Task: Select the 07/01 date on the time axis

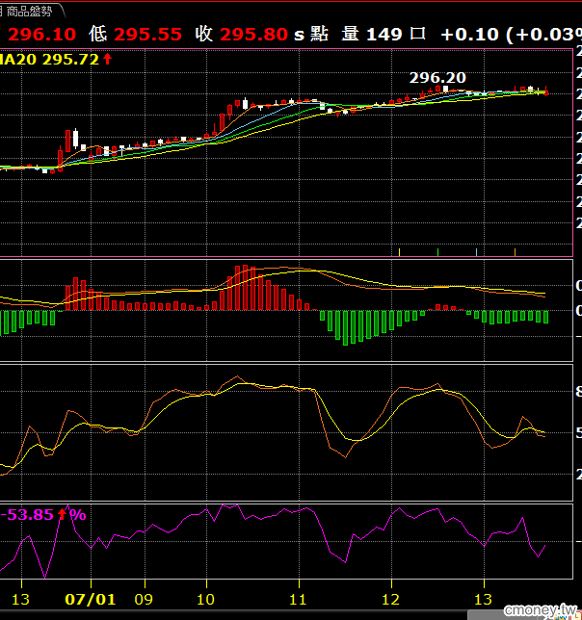Action: [91, 599]
